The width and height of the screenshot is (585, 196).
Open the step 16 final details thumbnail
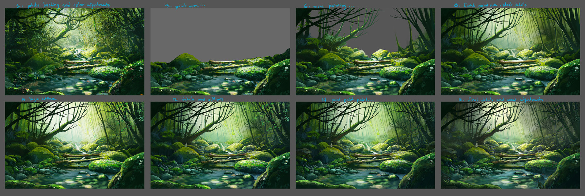click(510, 145)
